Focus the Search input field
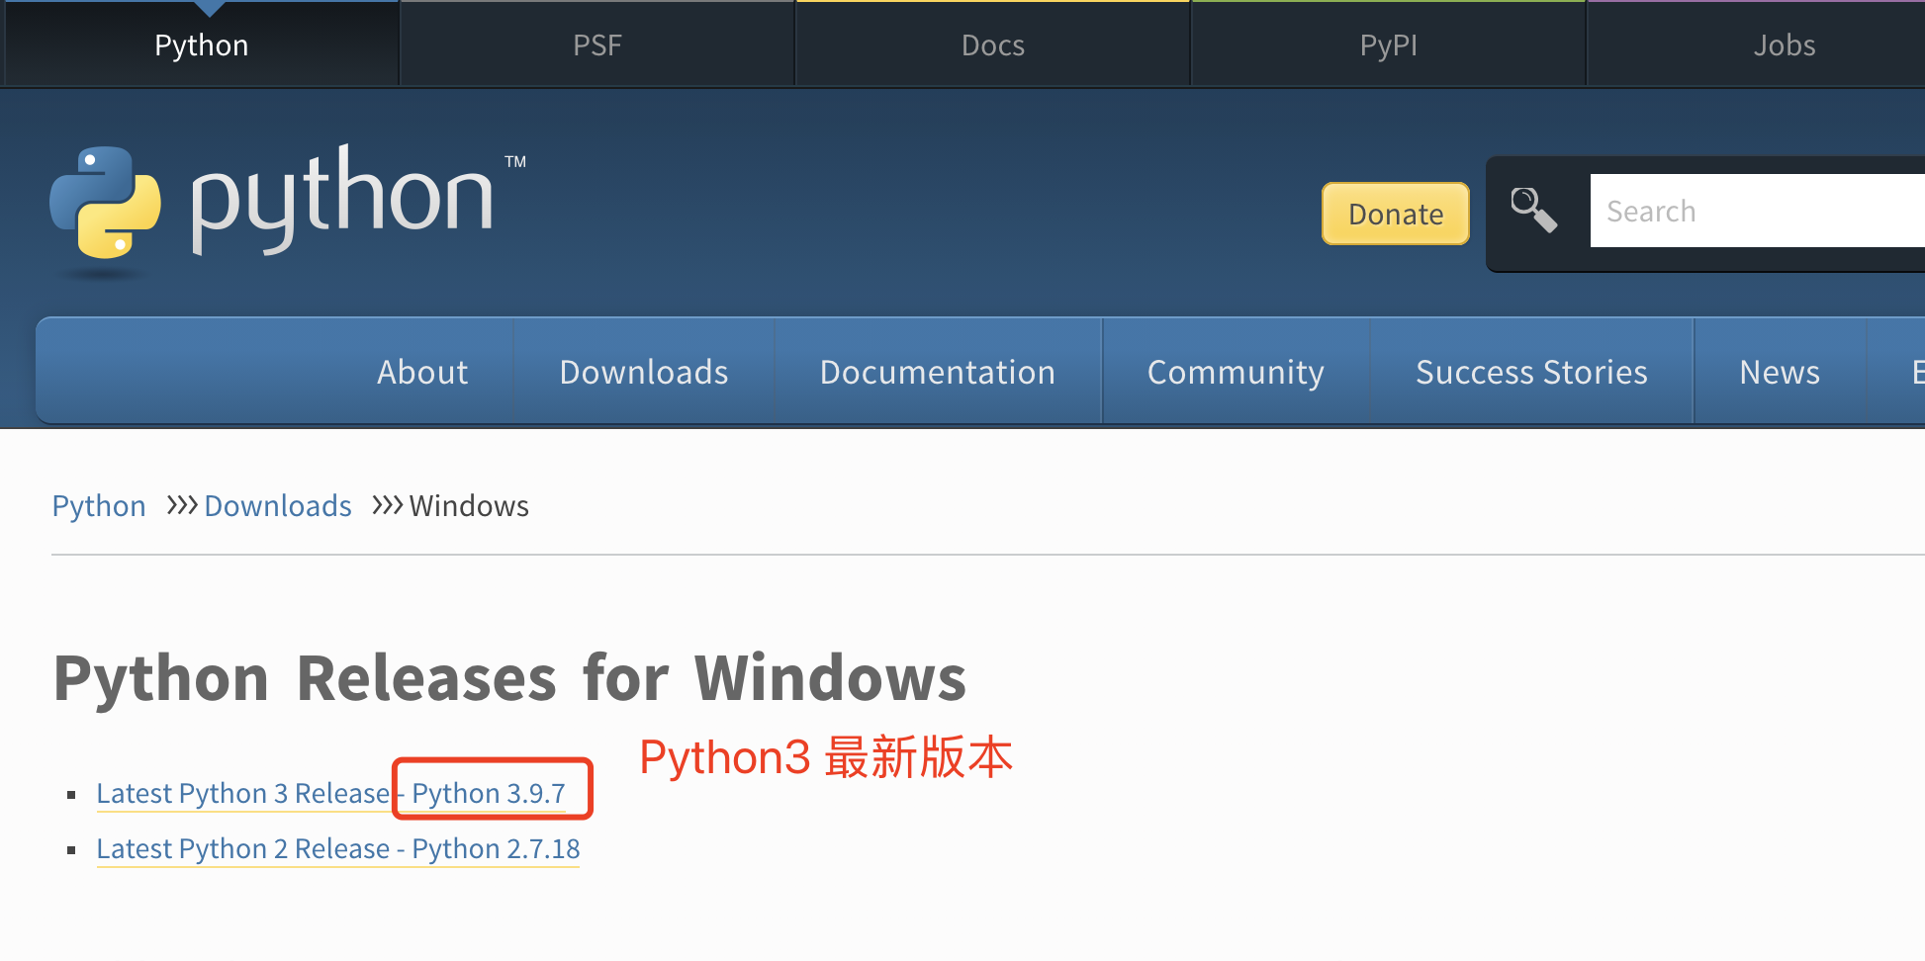The height and width of the screenshot is (961, 1925). [1758, 211]
